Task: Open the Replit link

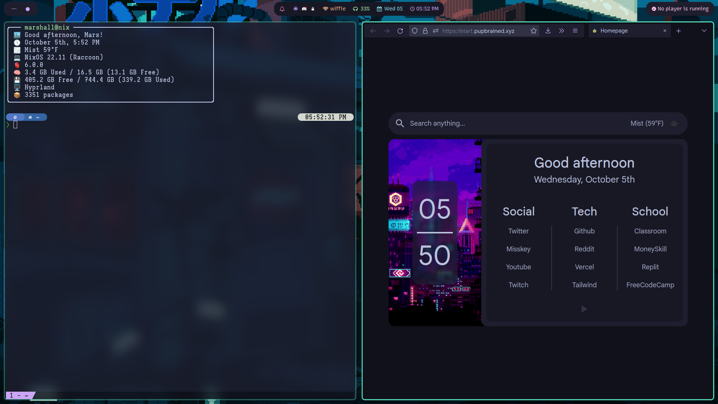Action: click(650, 267)
